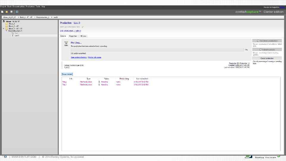
Task: Select the Tile_1 job row
Action: [105, 85]
